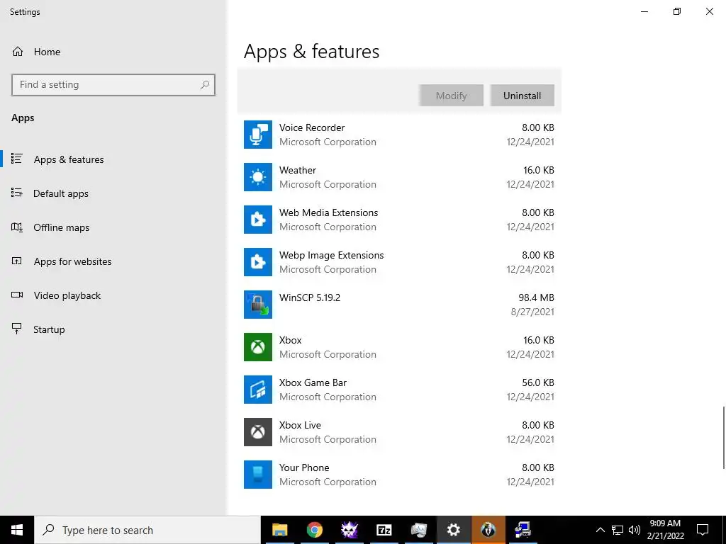Screen dimensions: 726x544
Task: Click the apps list vertical scrollbar thumb
Action: [x=723, y=438]
